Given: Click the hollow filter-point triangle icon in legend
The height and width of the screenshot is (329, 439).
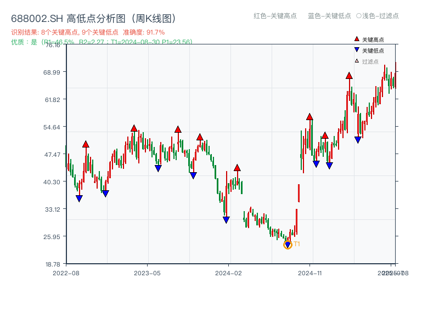Looking at the screenshot, I should pyautogui.click(x=357, y=61).
